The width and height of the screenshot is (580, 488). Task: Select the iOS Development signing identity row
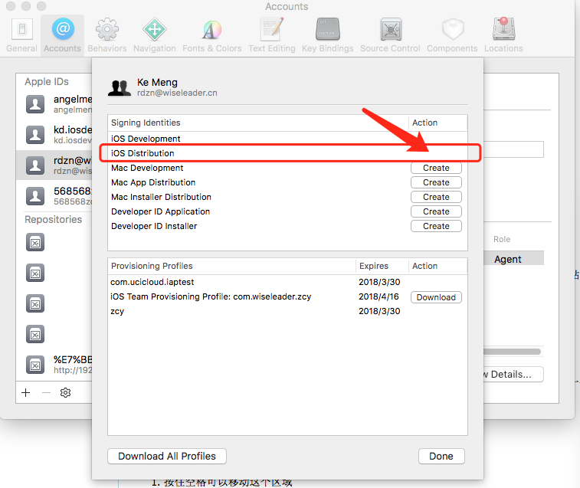(287, 139)
